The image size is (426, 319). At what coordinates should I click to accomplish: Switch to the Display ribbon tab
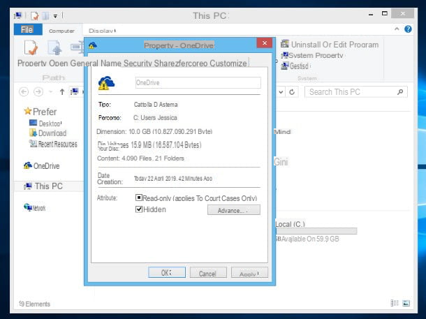coord(102,31)
